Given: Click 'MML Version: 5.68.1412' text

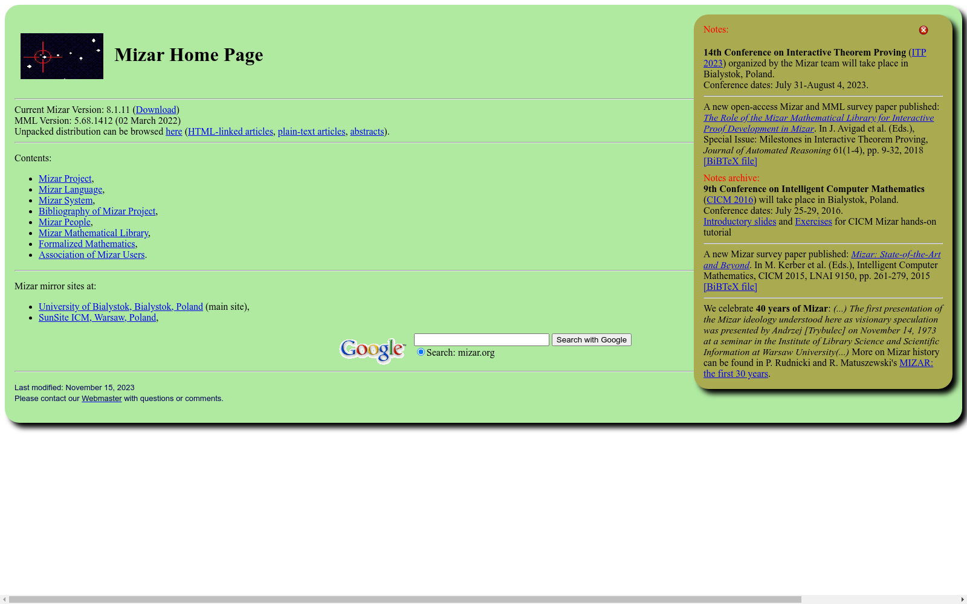Looking at the screenshot, I should click(63, 121).
